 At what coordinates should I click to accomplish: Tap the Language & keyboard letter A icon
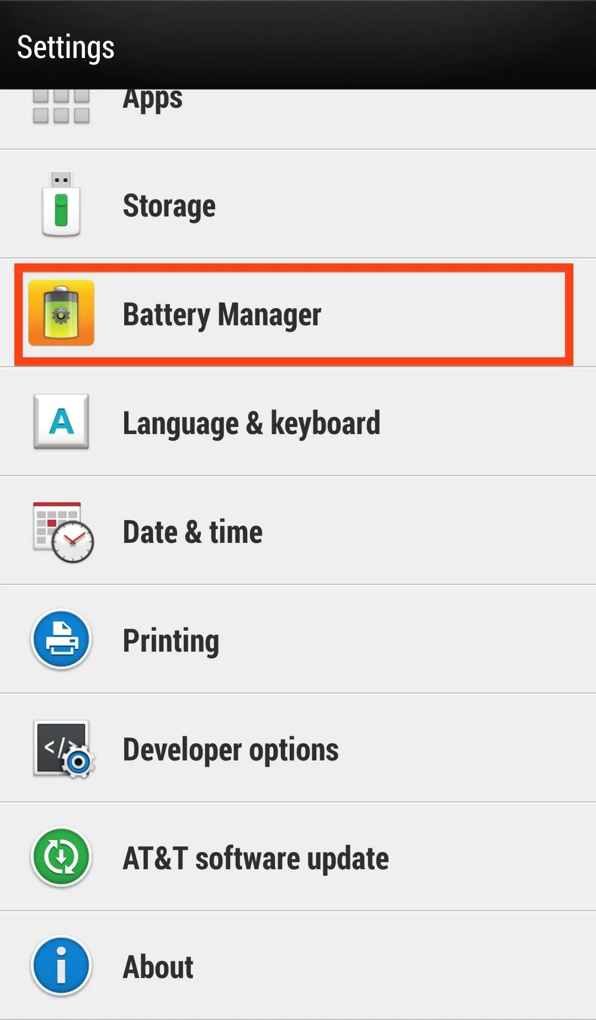[61, 421]
